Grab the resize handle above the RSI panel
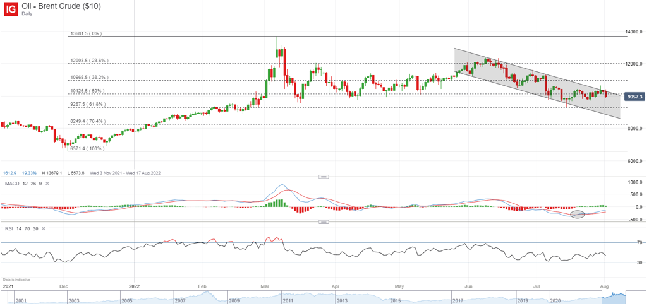Viewport: 649px width, 306px height. click(x=324, y=221)
